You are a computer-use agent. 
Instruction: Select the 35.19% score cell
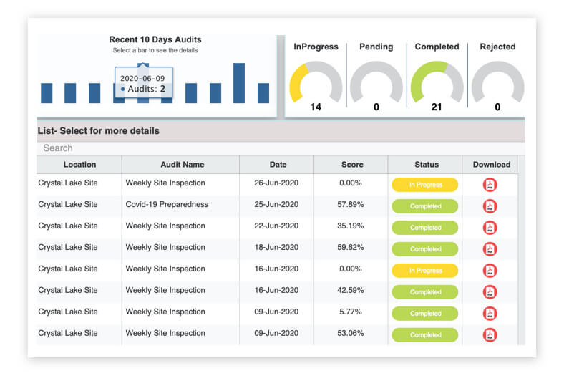pyautogui.click(x=350, y=226)
